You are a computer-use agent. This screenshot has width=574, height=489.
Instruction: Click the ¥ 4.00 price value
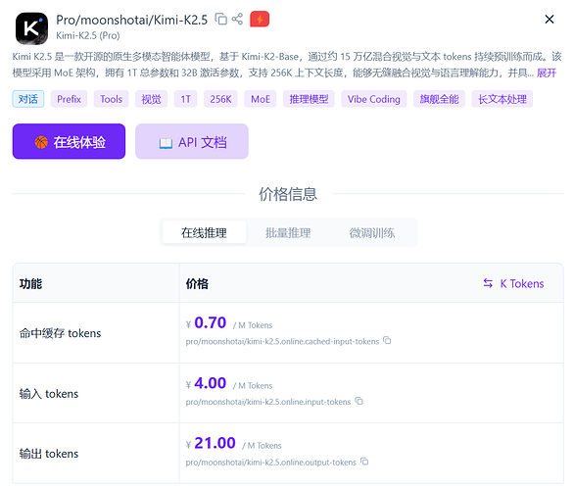[x=206, y=383]
